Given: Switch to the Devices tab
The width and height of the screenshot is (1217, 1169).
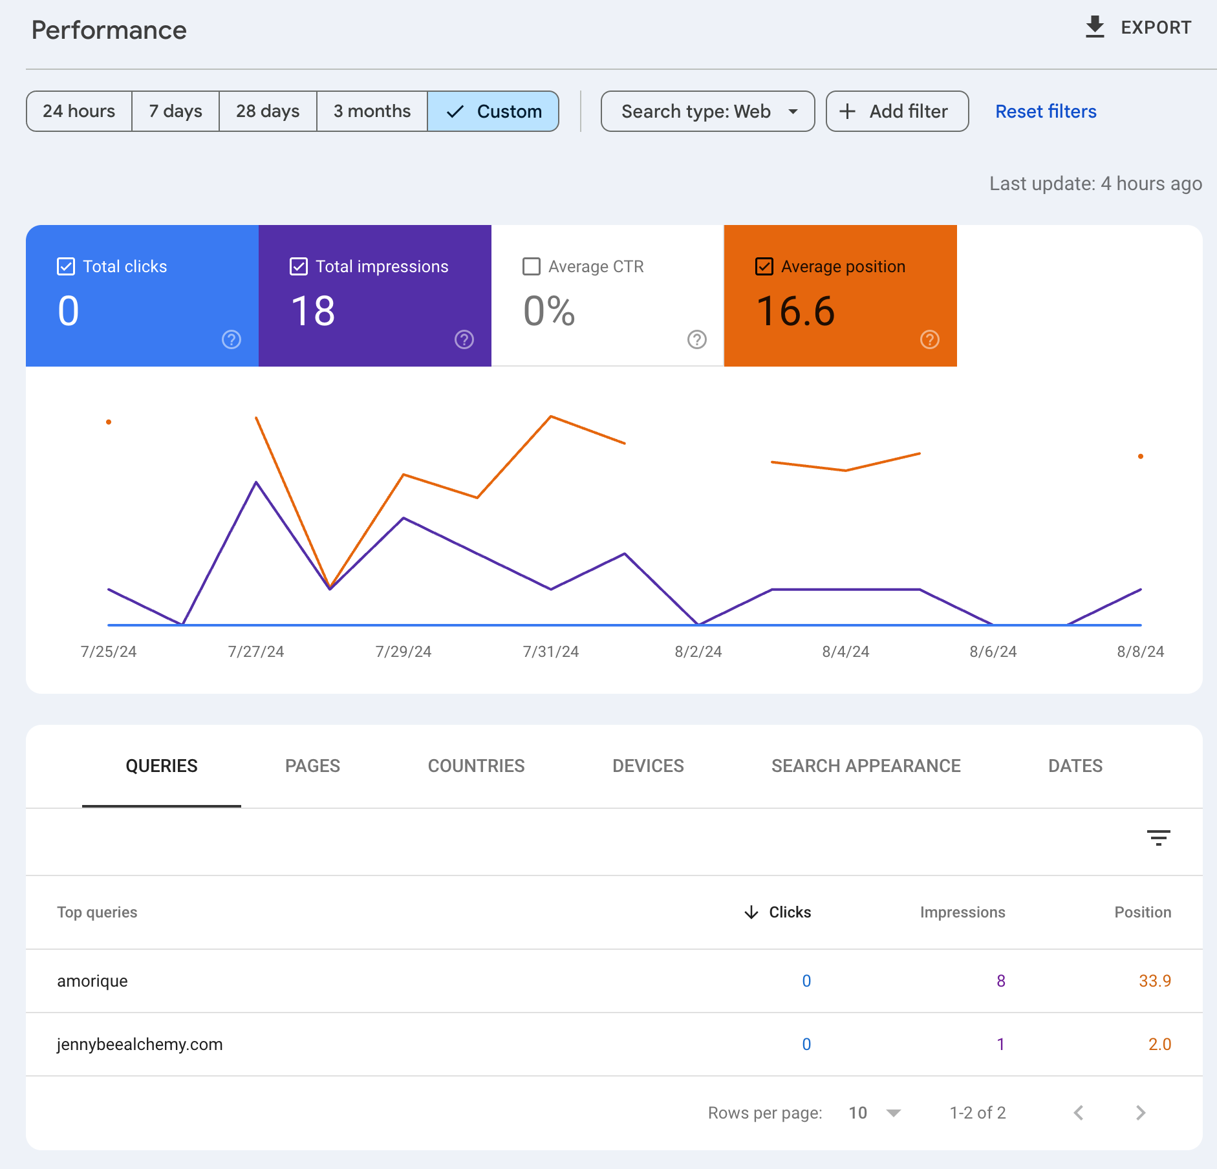Looking at the screenshot, I should tap(648, 766).
